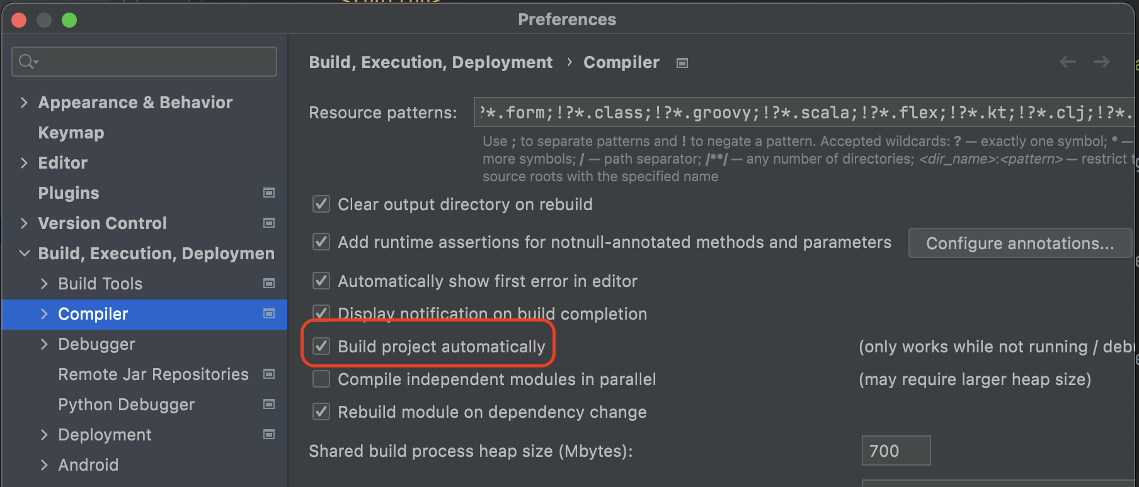Click the icon beside the selected Compiler entry
Viewport: 1139px width, 487px height.
coord(269,314)
